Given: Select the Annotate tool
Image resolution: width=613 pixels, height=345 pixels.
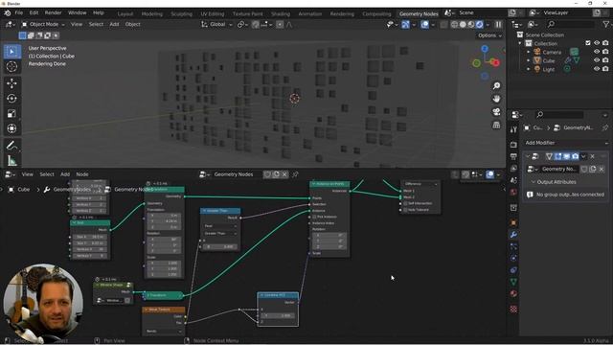Looking at the screenshot, I should click(x=11, y=146).
